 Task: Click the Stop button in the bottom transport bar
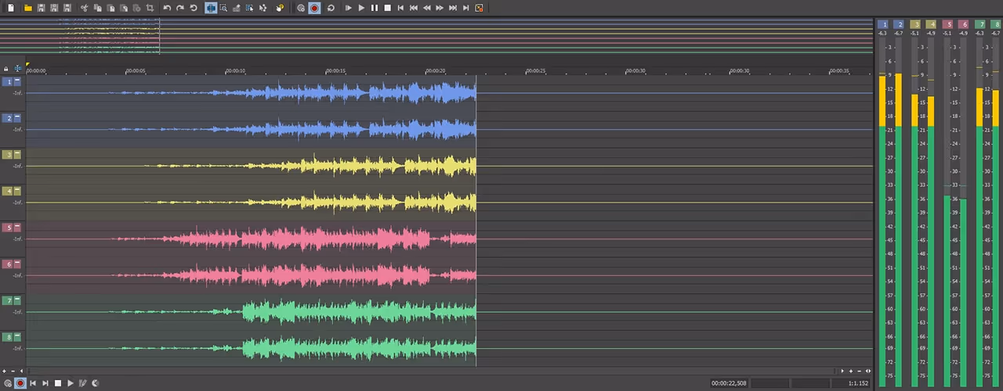pos(58,383)
